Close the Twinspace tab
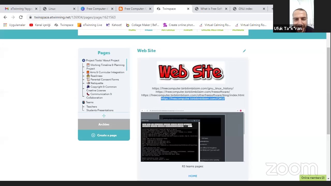Viewport: 331px width, 186px height. point(188,9)
